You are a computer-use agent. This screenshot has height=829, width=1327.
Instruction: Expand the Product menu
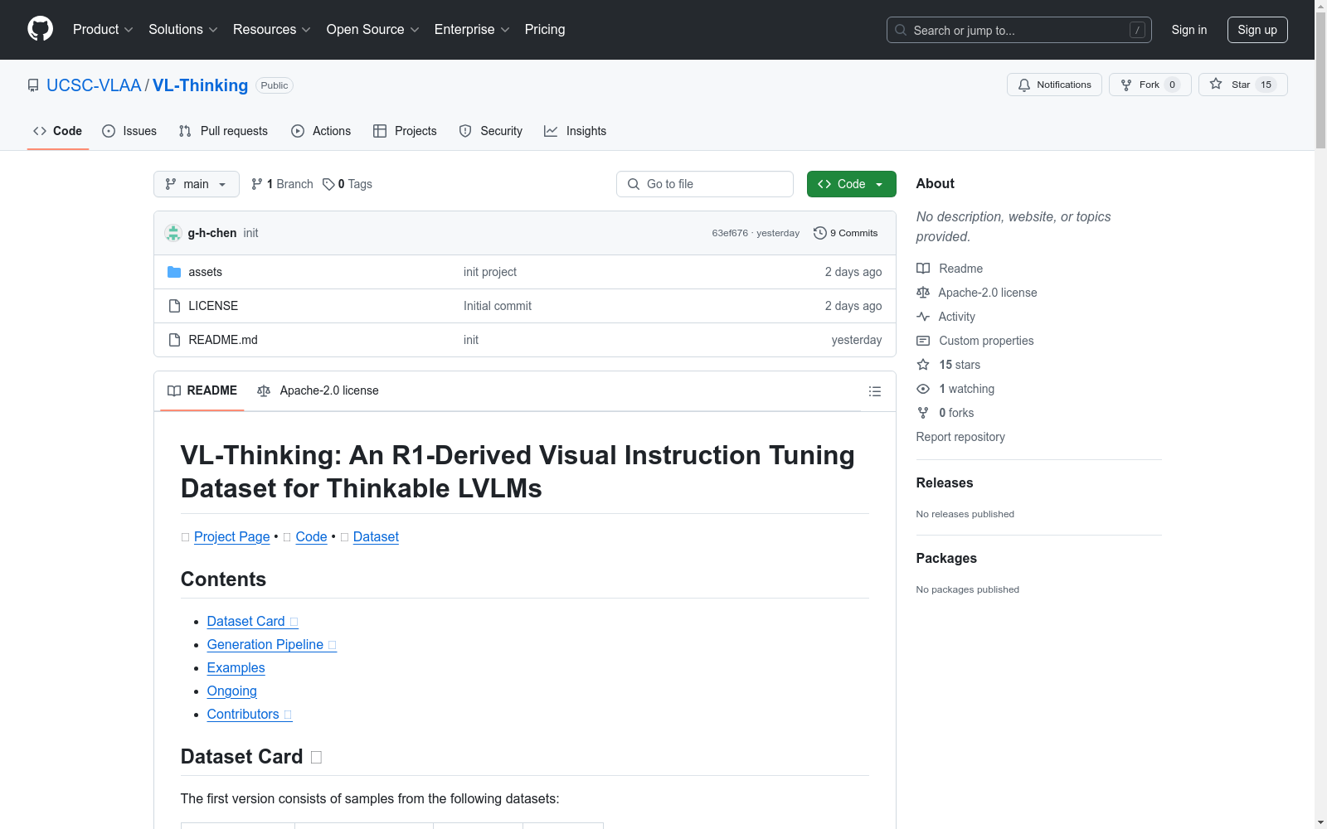pos(103,29)
